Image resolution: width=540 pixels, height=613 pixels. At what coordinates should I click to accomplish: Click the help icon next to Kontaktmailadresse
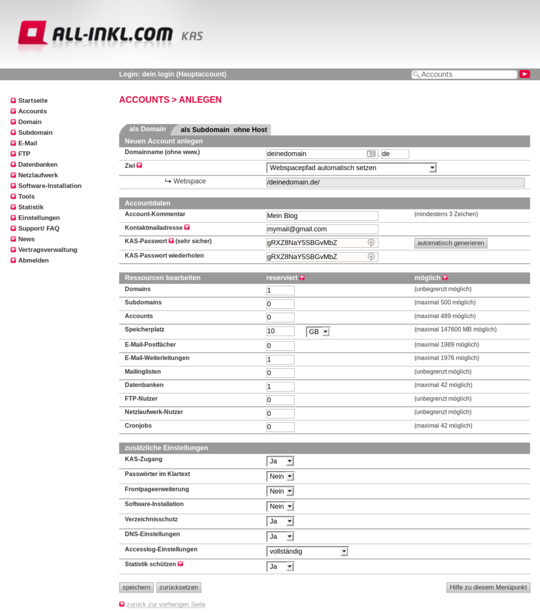[x=187, y=227]
